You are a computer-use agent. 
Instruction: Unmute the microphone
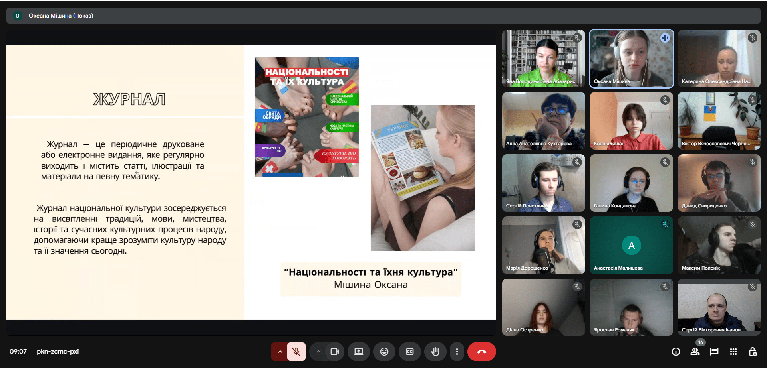(x=296, y=352)
